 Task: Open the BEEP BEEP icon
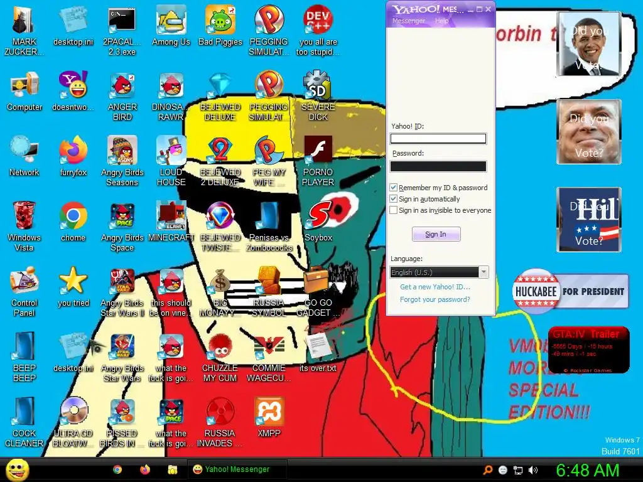point(24,357)
